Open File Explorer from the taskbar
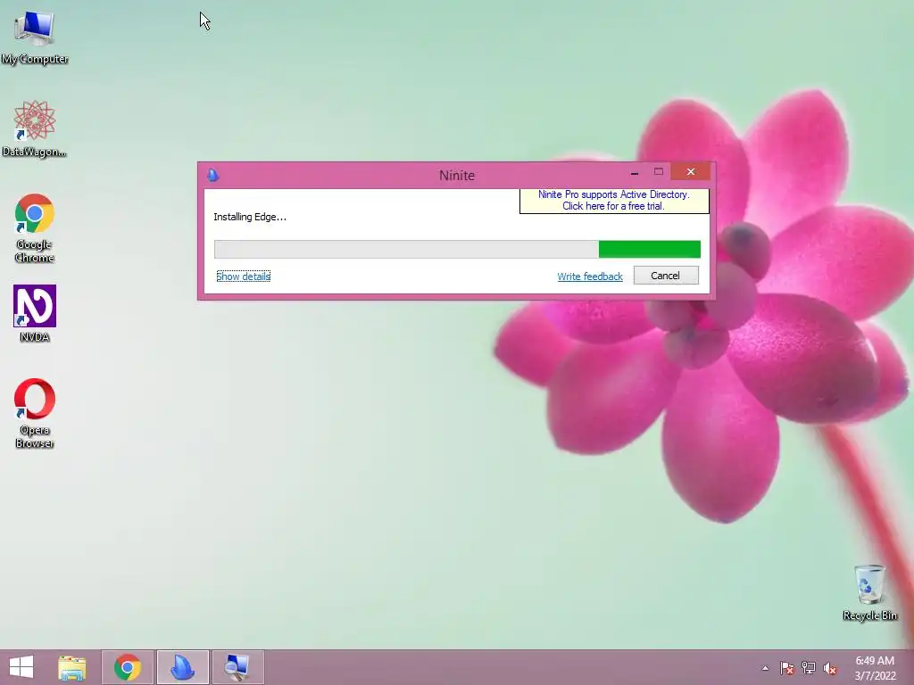Image resolution: width=914 pixels, height=685 pixels. pyautogui.click(x=72, y=667)
